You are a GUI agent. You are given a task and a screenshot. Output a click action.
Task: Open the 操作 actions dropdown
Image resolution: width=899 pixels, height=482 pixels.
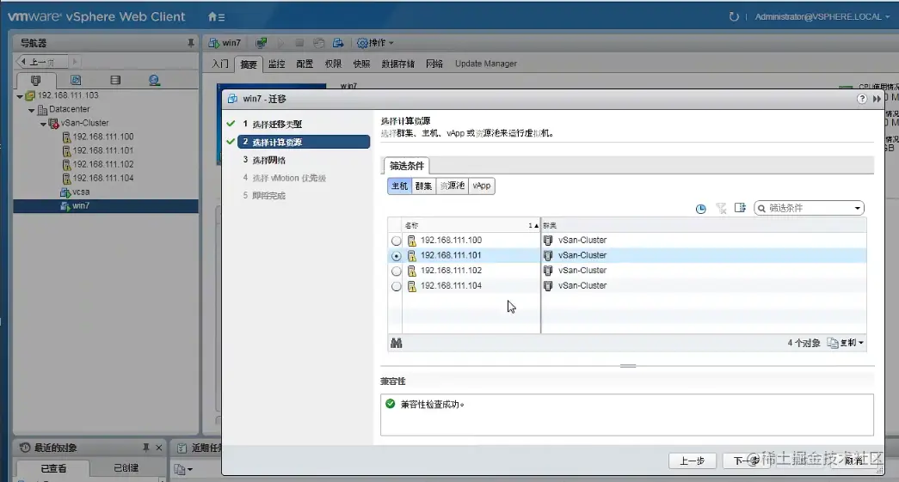(375, 43)
